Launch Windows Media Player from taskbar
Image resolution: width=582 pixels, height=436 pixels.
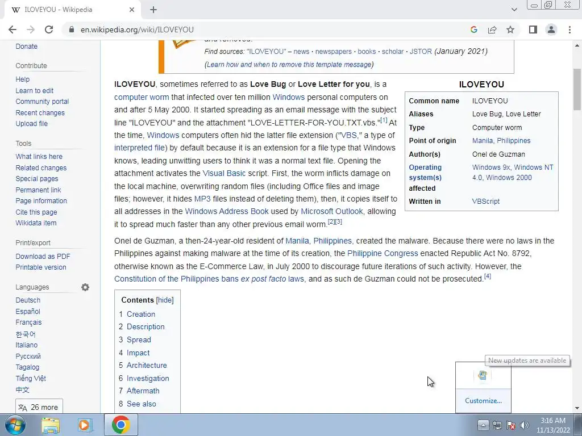[85, 425]
